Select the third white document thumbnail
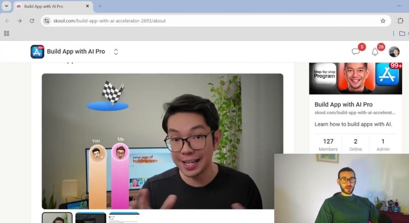Image resolution: width=409 pixels, height=223 pixels. coord(124,218)
